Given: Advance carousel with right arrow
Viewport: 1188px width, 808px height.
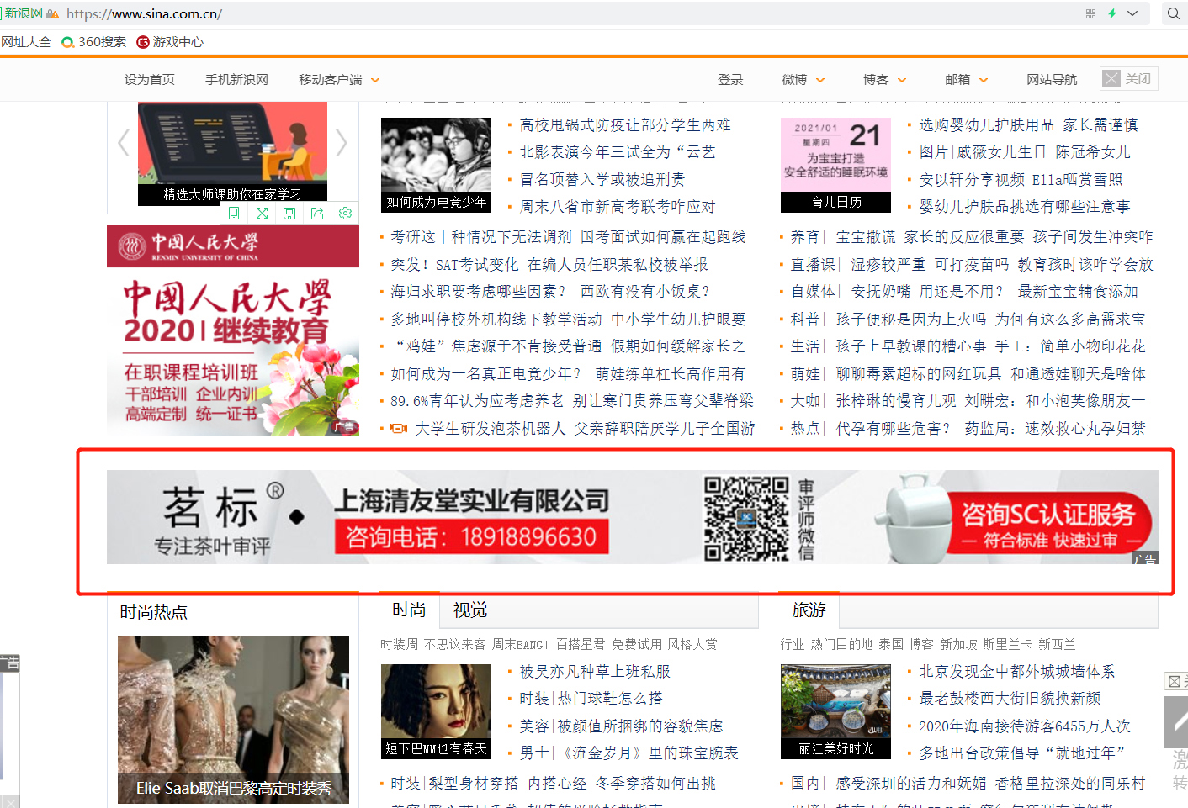Looking at the screenshot, I should (341, 143).
